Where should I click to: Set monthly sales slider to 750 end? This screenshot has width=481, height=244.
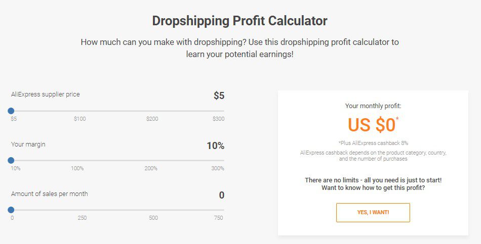point(224,210)
